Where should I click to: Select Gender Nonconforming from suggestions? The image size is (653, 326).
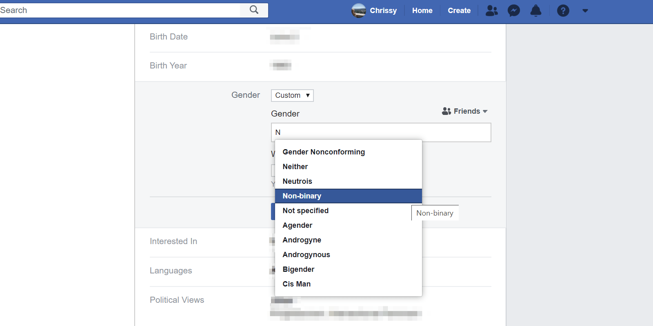point(349,152)
